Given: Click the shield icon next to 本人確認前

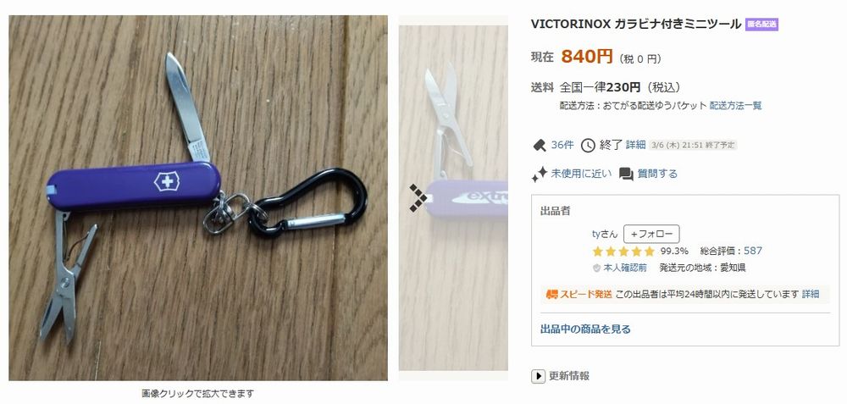Looking at the screenshot, I should (596, 268).
